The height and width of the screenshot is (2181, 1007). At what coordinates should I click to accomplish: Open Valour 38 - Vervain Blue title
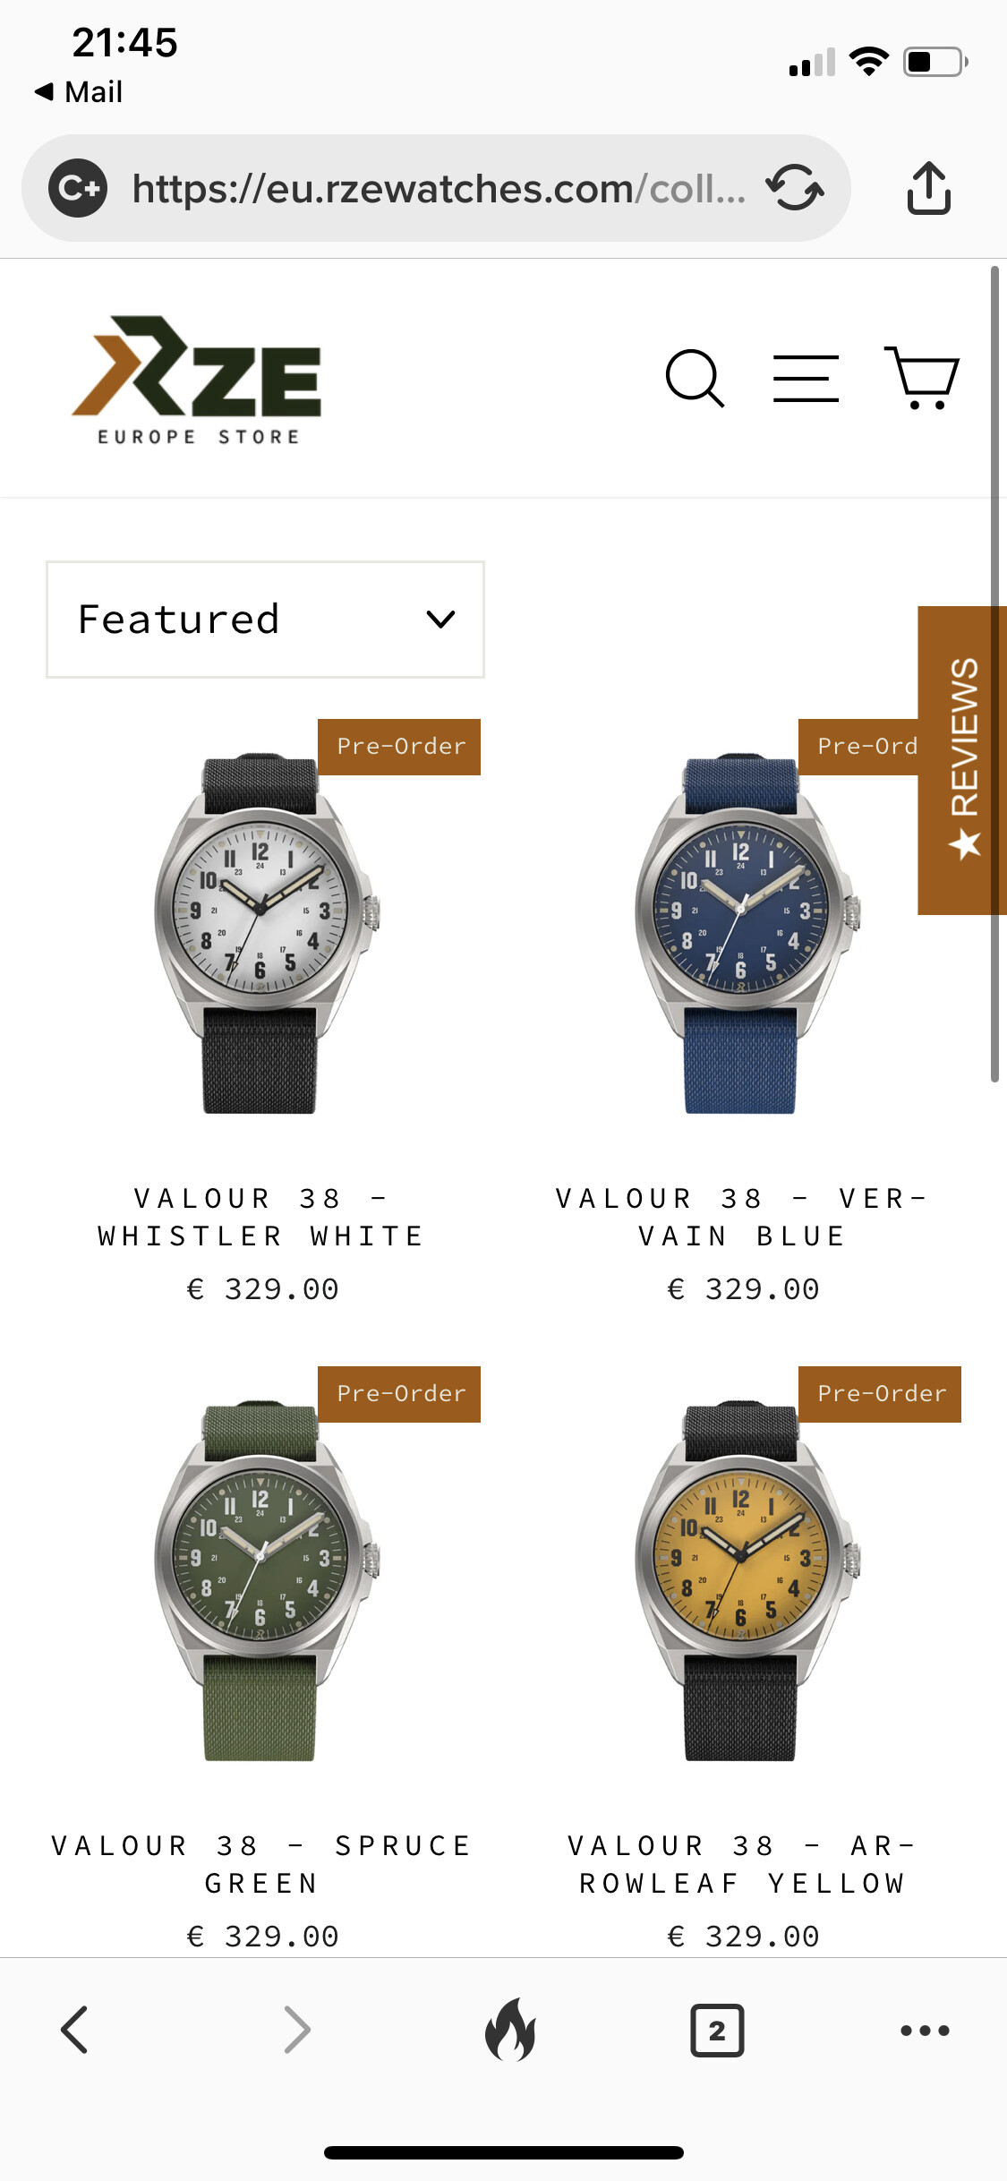tap(741, 1217)
